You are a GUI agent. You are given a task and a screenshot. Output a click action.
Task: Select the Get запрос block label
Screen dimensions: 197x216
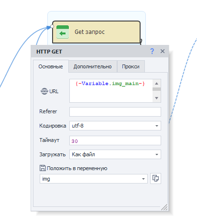click(89, 32)
